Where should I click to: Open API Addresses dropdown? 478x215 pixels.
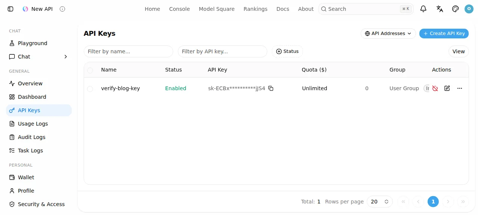388,34
